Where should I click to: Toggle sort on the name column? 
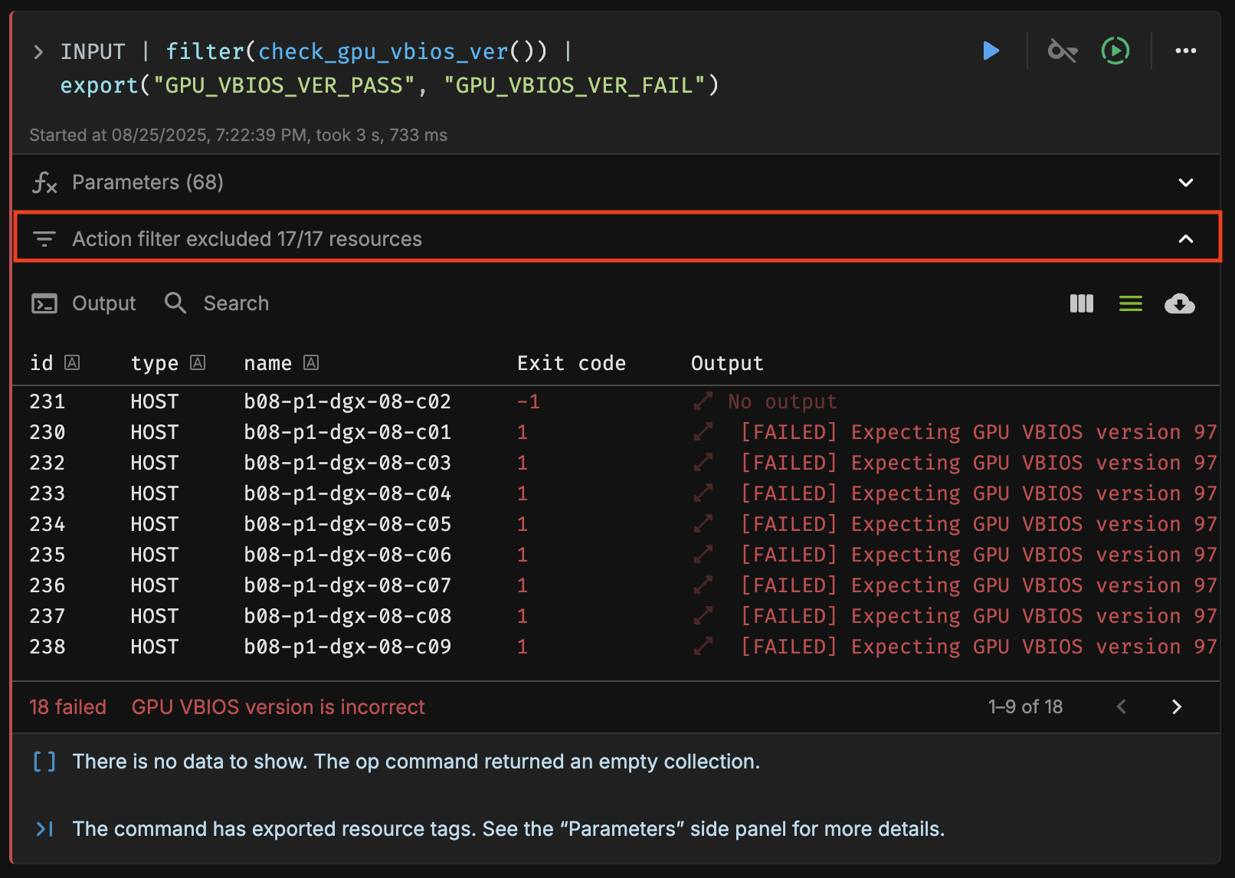tap(311, 362)
